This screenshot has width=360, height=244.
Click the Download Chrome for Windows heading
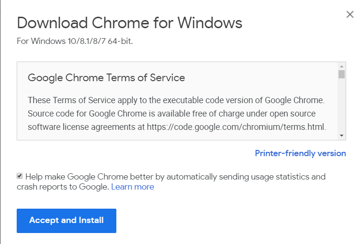tap(130, 23)
